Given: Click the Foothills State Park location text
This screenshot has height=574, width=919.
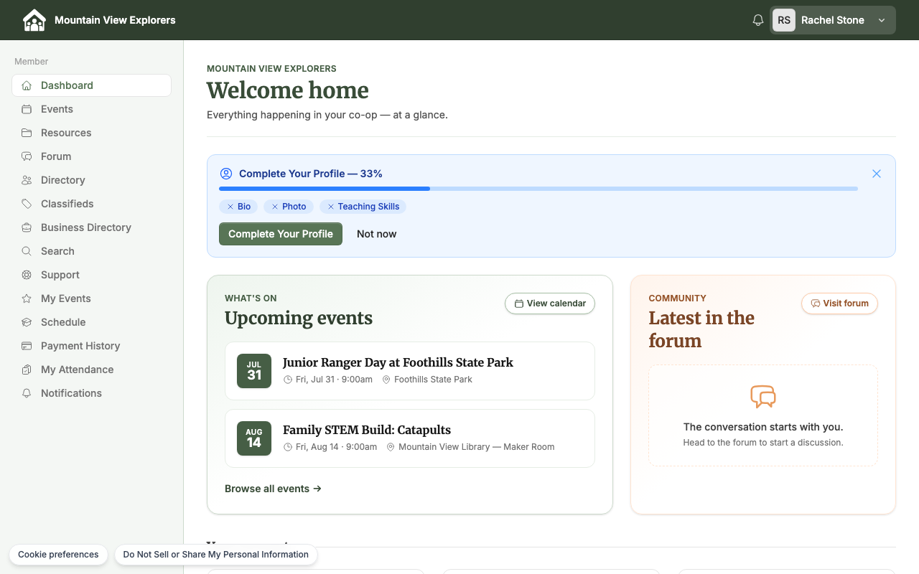Looking at the screenshot, I should tap(433, 380).
